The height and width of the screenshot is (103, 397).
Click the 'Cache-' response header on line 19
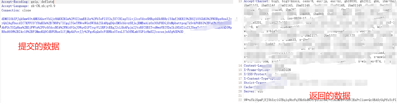click(249, 87)
